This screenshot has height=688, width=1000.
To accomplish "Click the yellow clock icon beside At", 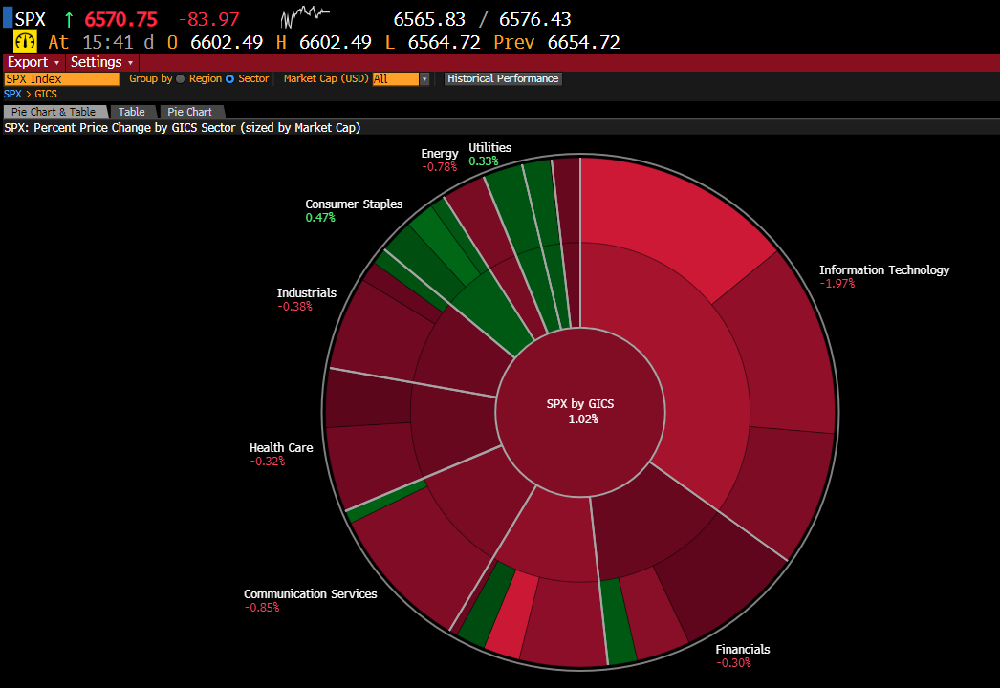I will point(25,42).
